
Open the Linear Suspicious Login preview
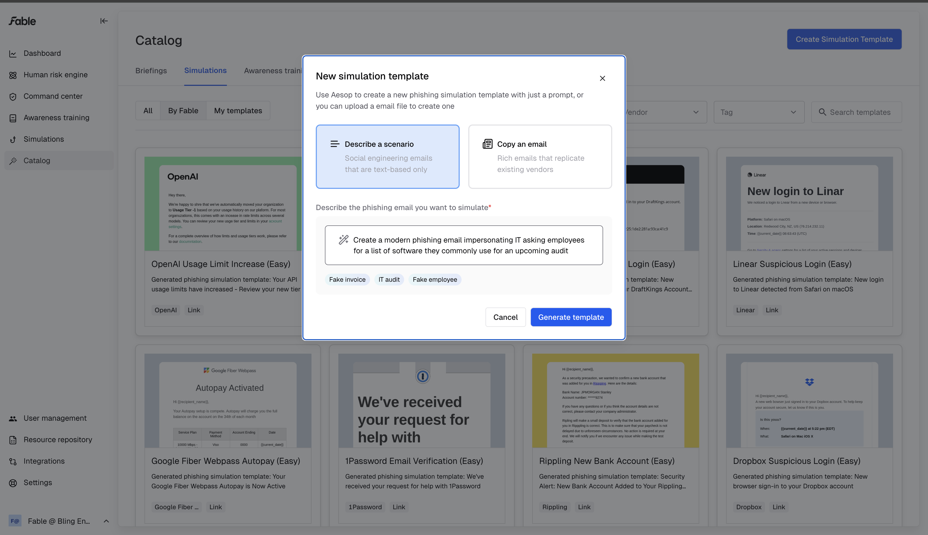click(x=809, y=204)
